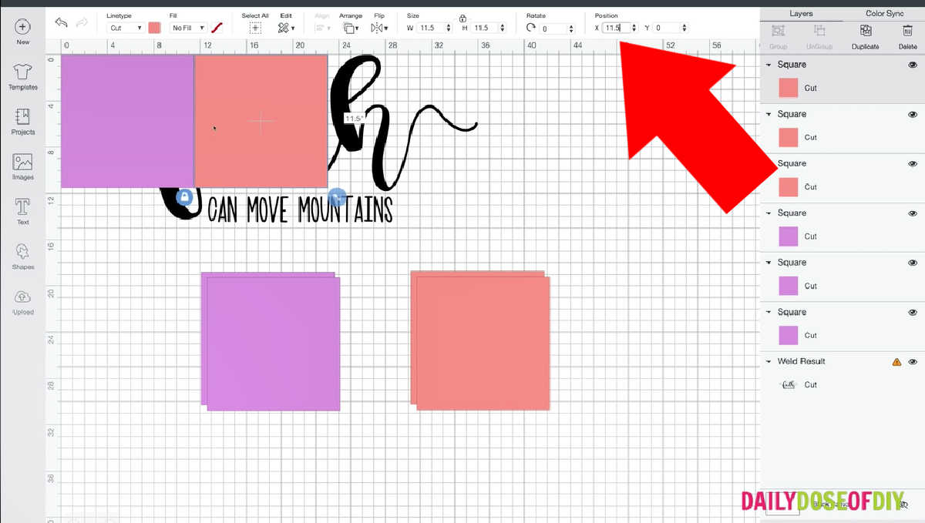
Task: Delete the selected layer
Action: (907, 35)
